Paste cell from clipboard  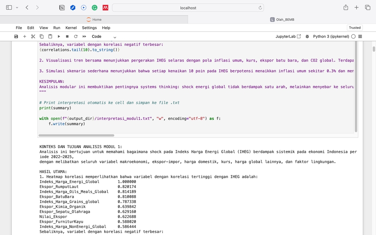coord(50,36)
